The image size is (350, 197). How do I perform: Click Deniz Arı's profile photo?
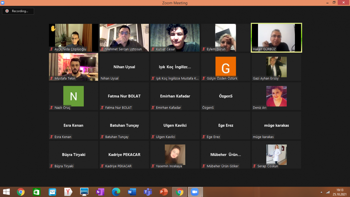click(x=276, y=96)
